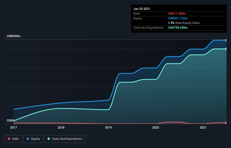Select the blue Equity endpoint marker
Screen dimensions: 231x148
[226, 40]
